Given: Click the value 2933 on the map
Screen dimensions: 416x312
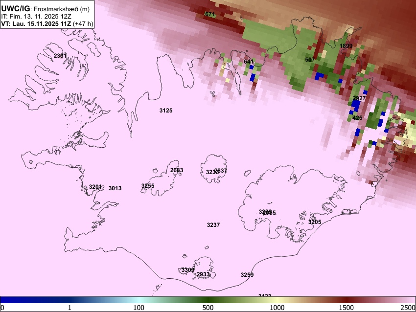Looking at the screenshot, I should coord(203,274).
